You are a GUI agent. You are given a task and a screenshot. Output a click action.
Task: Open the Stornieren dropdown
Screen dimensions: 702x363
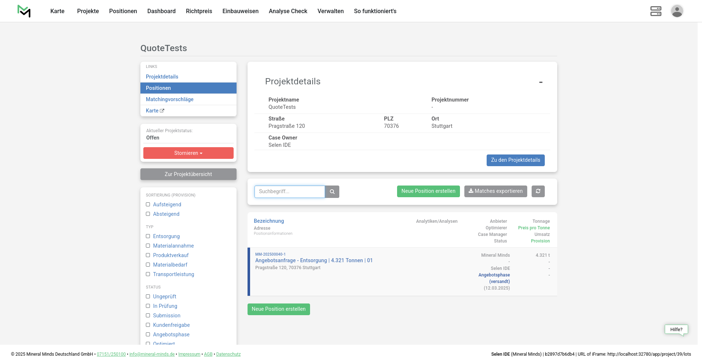[188, 153]
